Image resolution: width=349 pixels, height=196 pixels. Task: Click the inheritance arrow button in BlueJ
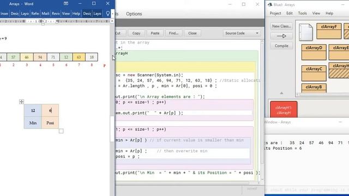(x=281, y=36)
